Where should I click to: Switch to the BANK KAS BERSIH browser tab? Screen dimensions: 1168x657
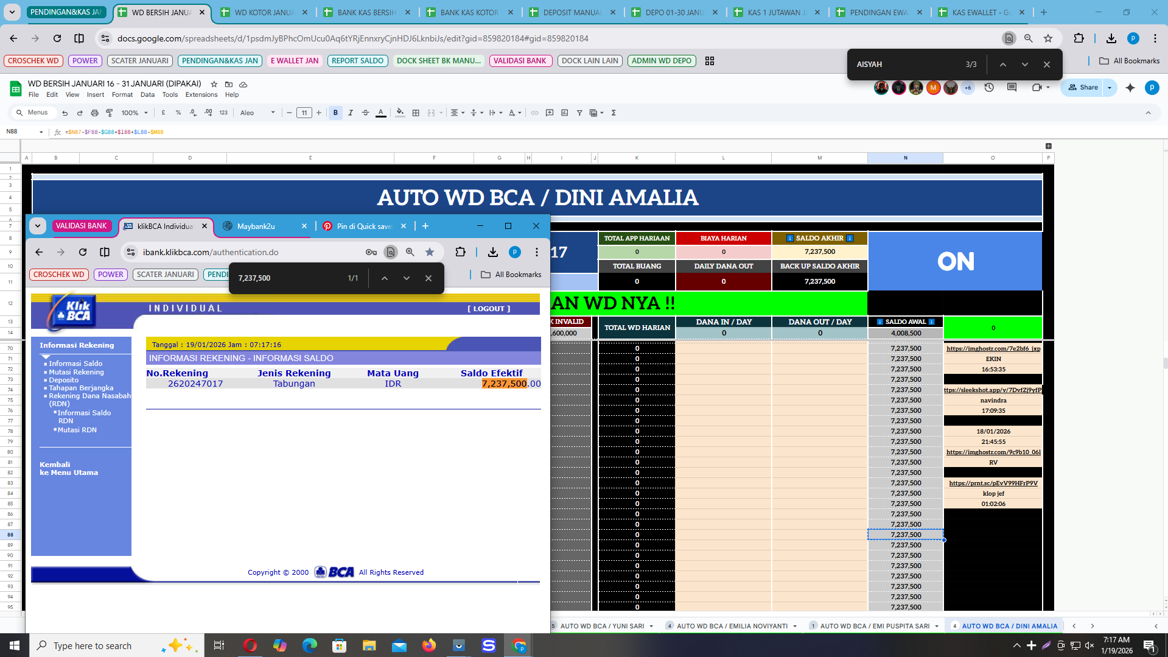367,12
